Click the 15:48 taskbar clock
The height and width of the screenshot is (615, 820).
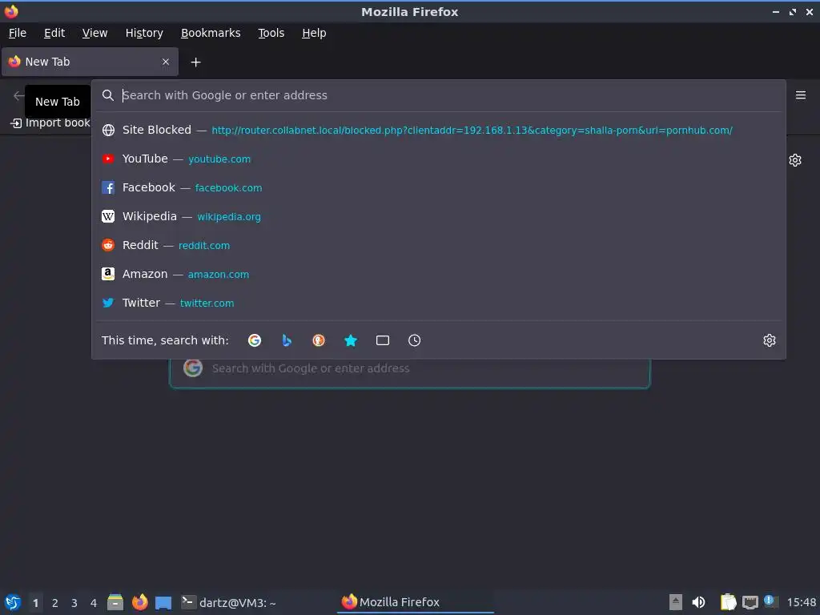click(x=801, y=602)
